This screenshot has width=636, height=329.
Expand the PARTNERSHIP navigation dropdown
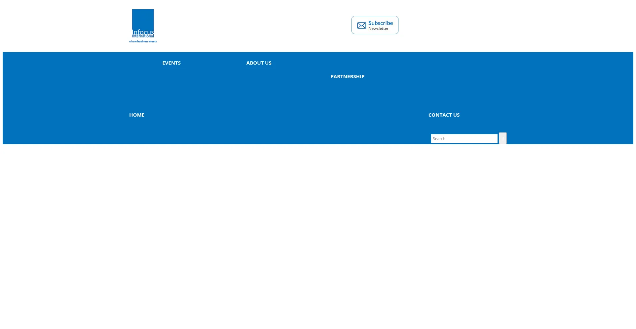coord(347,77)
